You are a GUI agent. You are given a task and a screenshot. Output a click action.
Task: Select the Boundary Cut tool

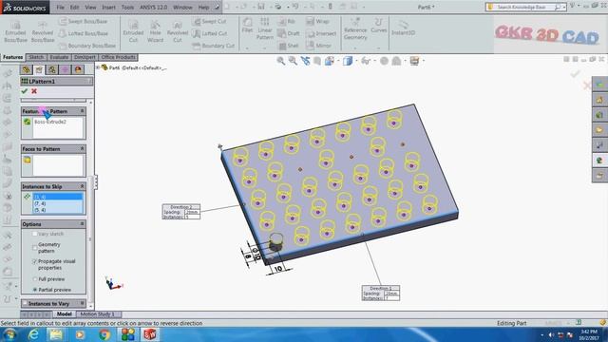214,46
